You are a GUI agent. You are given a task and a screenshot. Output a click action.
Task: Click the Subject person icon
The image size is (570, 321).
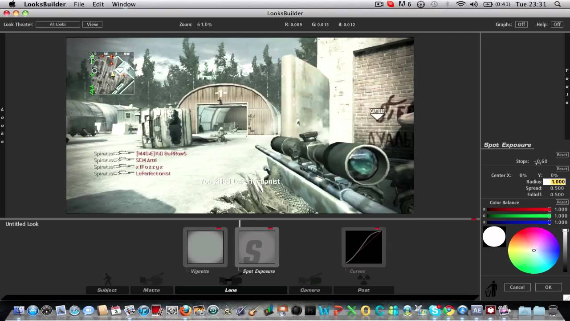click(x=107, y=280)
